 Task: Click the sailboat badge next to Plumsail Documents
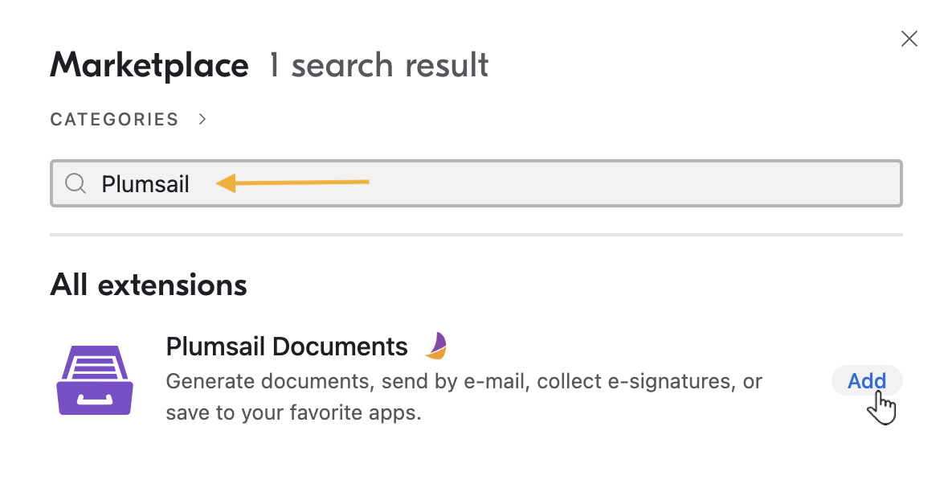coord(435,346)
